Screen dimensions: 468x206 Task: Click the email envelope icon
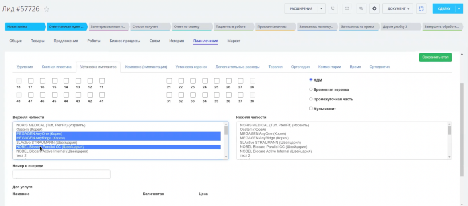click(x=347, y=8)
